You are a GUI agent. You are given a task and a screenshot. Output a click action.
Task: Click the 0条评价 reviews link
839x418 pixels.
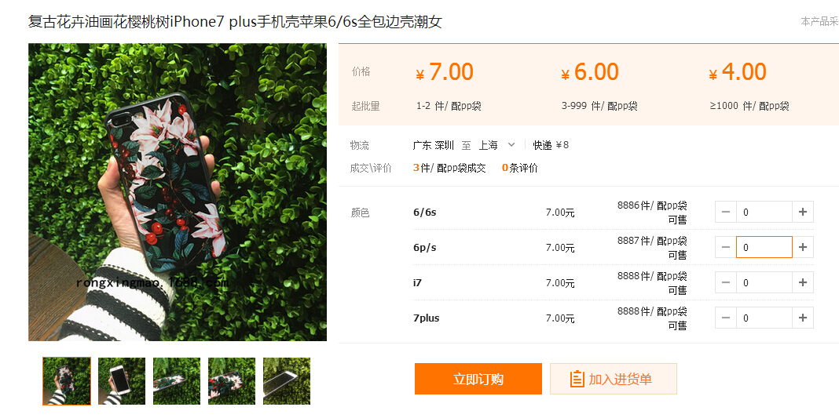pos(519,168)
